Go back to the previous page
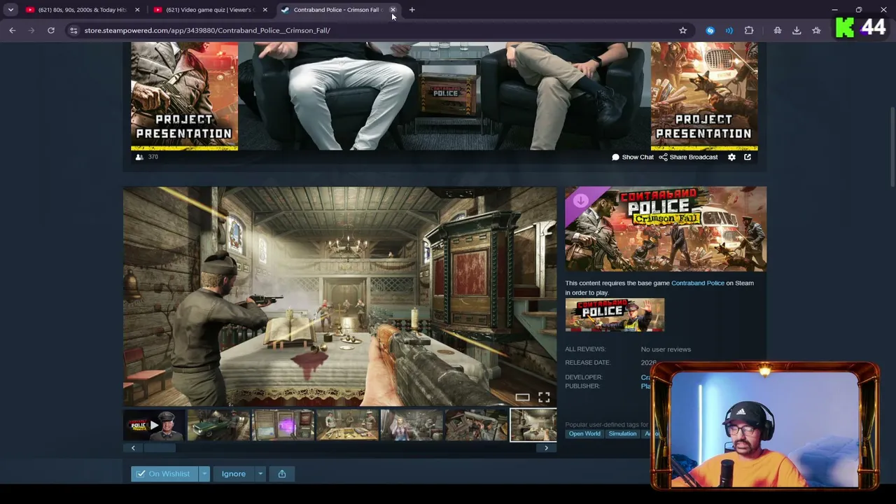The width and height of the screenshot is (896, 504). coord(13,30)
